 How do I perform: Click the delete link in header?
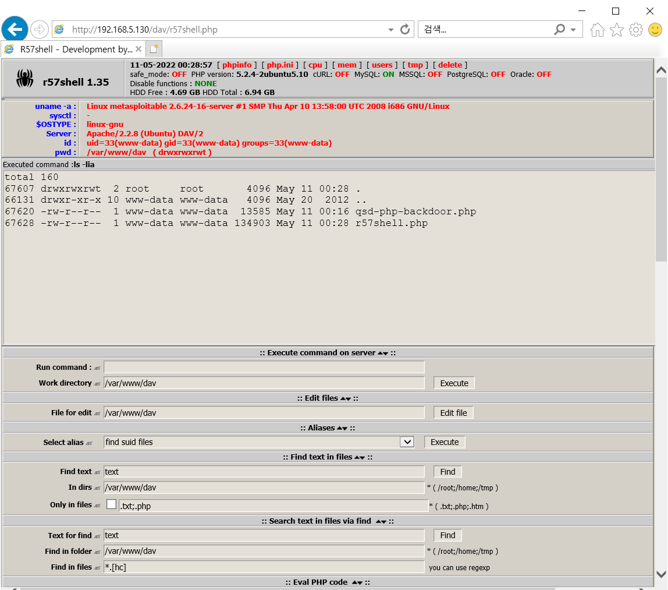pos(450,65)
